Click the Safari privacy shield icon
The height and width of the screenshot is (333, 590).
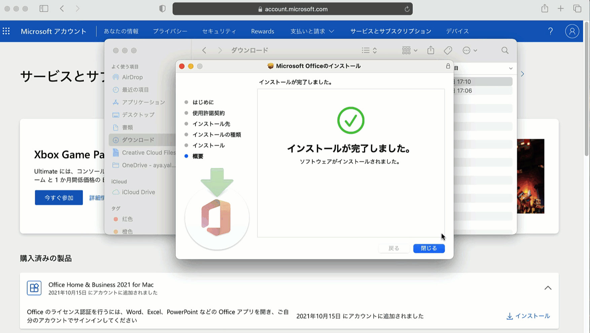click(162, 9)
